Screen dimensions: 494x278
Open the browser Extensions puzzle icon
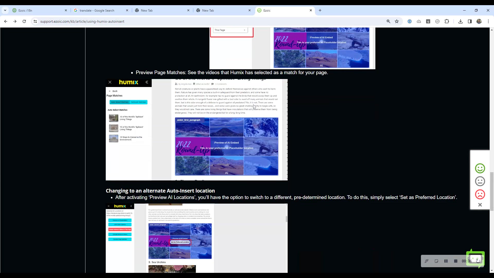click(x=447, y=21)
